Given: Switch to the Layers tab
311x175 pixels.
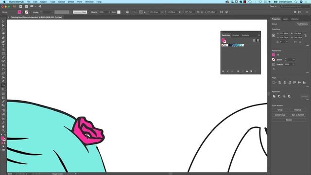Looking at the screenshot, I should click(x=286, y=19).
